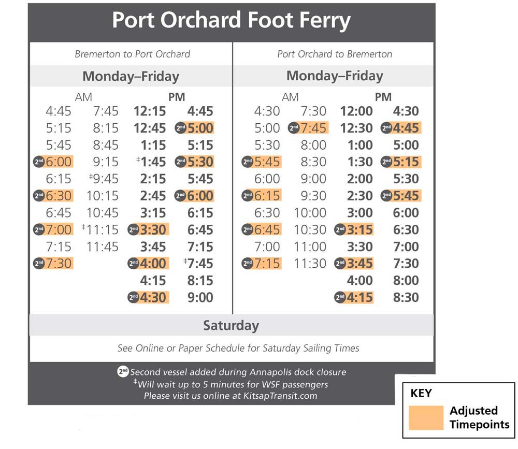Click the 2nd badge beside 7:30 AM Bremerton departure
The width and height of the screenshot is (518, 449).
(39, 264)
